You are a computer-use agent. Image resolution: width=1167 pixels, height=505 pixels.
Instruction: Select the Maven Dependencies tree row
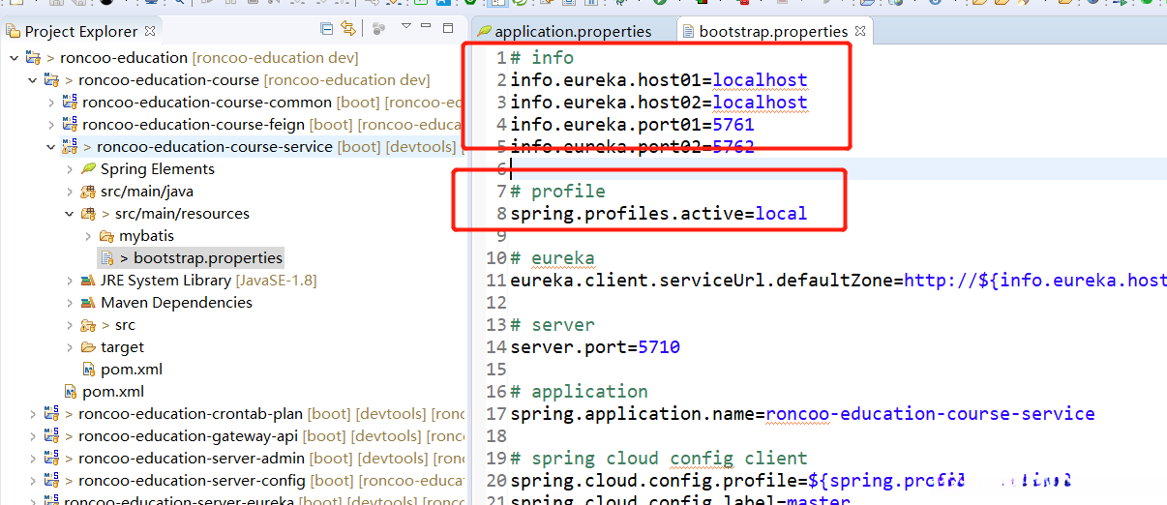(x=176, y=303)
